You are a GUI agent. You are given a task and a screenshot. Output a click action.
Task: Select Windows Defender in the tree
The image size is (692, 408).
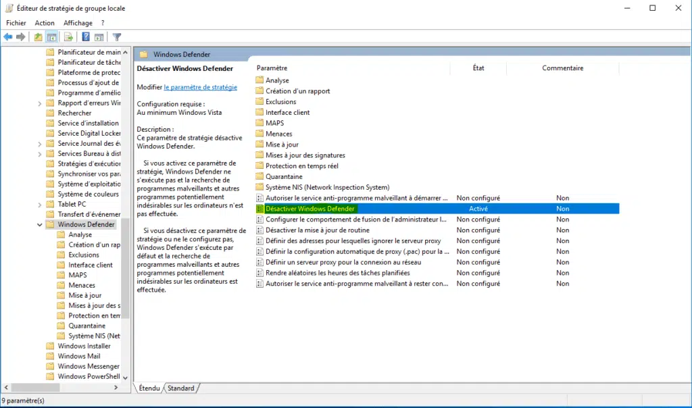tap(86, 224)
